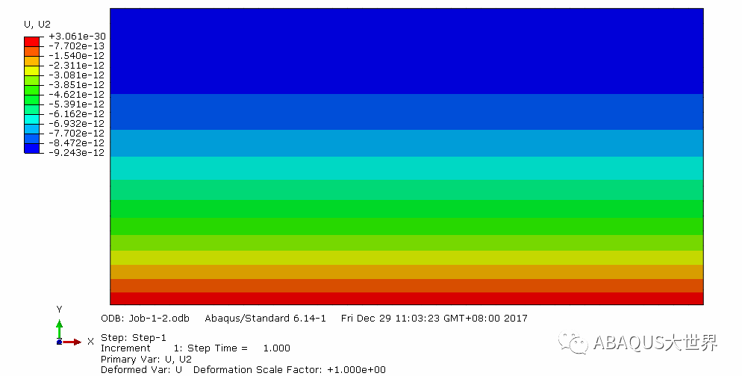Click the "Y" label of the triad
This screenshot has width=742, height=376.
click(59, 310)
